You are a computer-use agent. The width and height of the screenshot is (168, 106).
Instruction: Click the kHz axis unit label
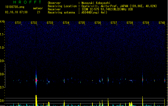2,21
